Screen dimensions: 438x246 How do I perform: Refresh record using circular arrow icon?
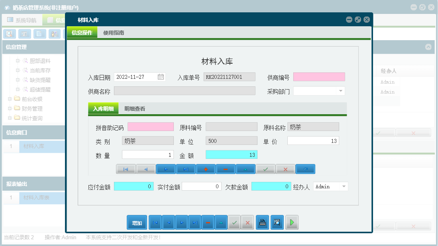click(x=305, y=169)
